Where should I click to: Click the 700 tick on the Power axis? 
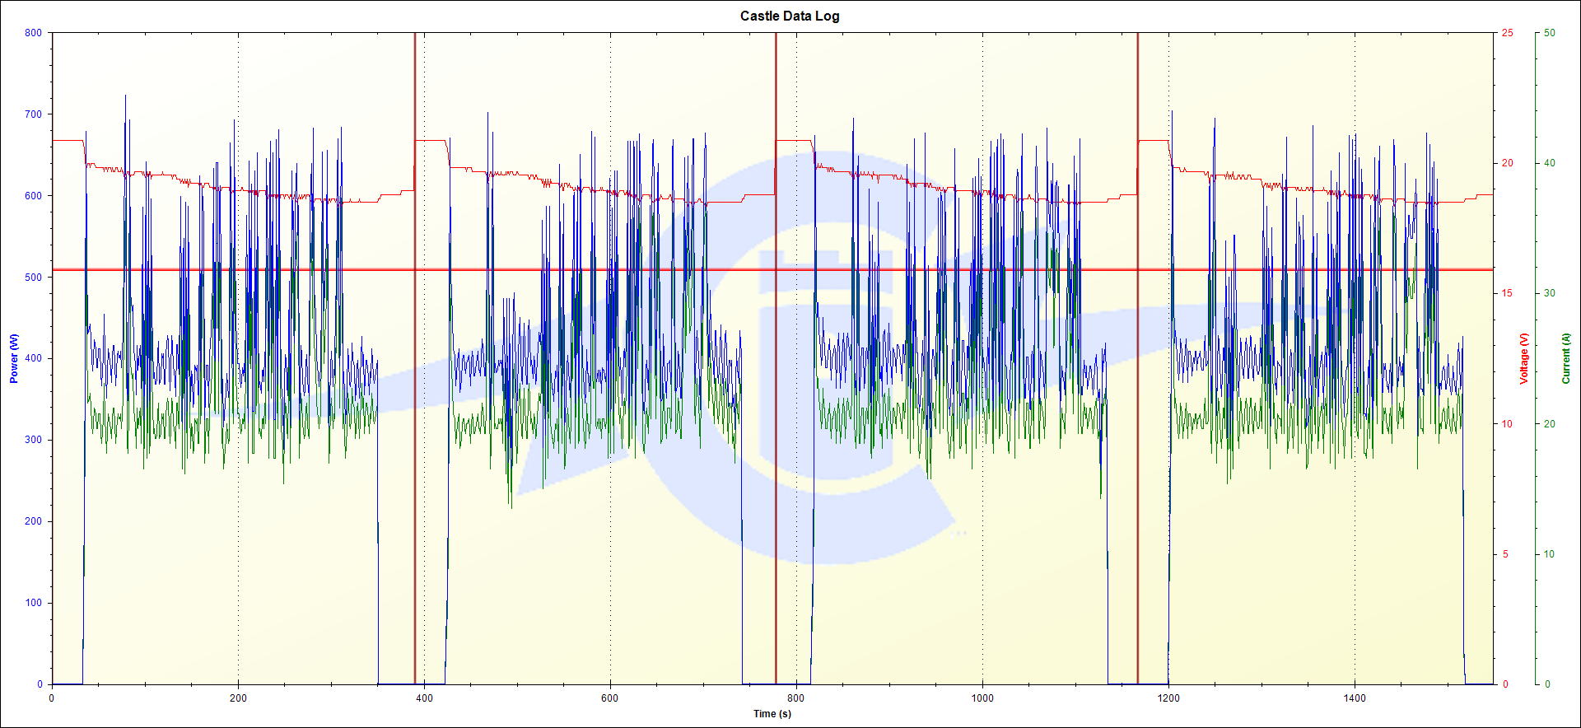point(33,114)
